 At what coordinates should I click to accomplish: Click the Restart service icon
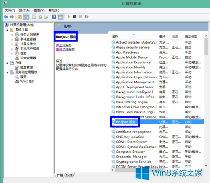coord(87,17)
